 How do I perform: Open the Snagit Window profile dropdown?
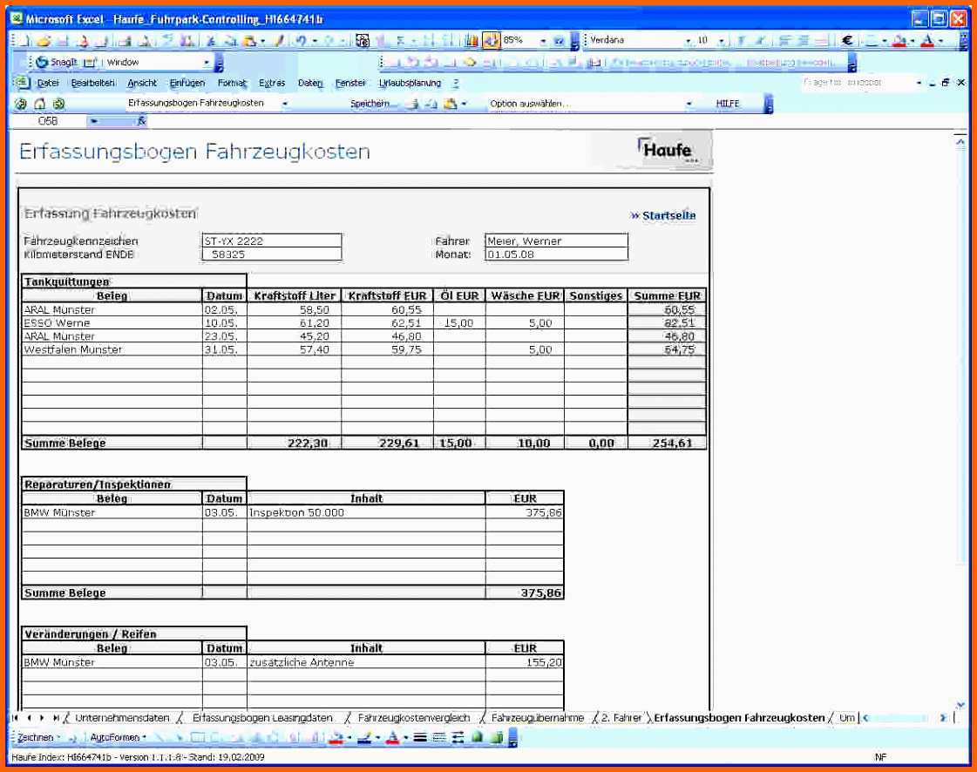pos(207,63)
